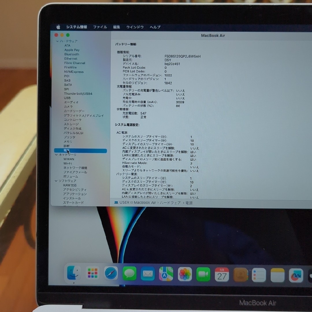Select FireWire in the sidebar
Viewport: 312px width, 312px height.
(x=70, y=67)
